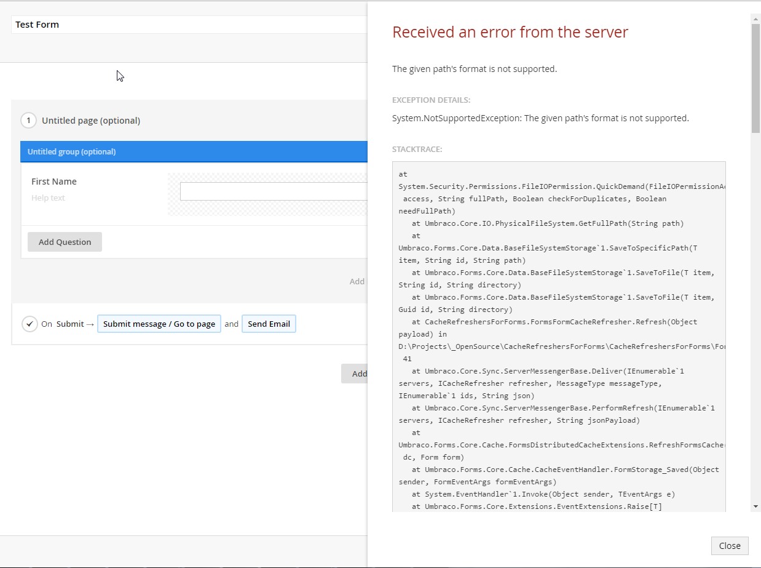761x568 pixels.
Task: Click the STACKTRACE label
Action: coord(417,149)
